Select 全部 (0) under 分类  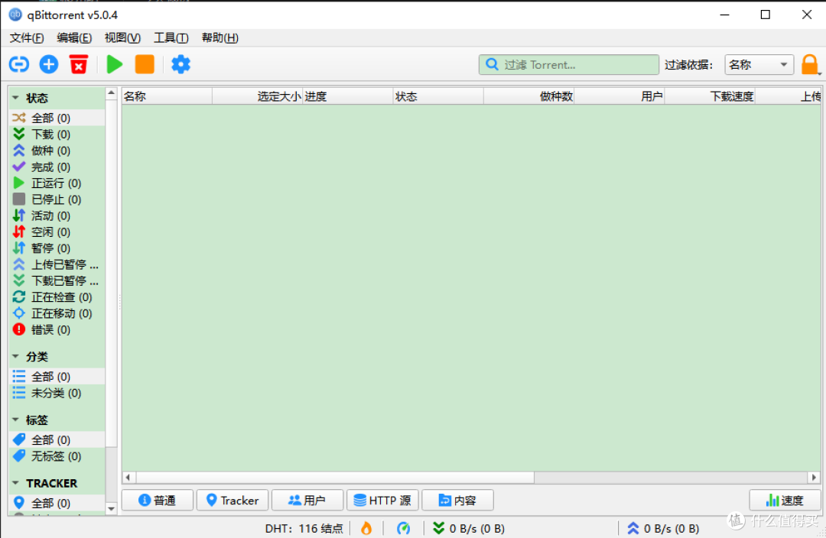tap(57, 377)
